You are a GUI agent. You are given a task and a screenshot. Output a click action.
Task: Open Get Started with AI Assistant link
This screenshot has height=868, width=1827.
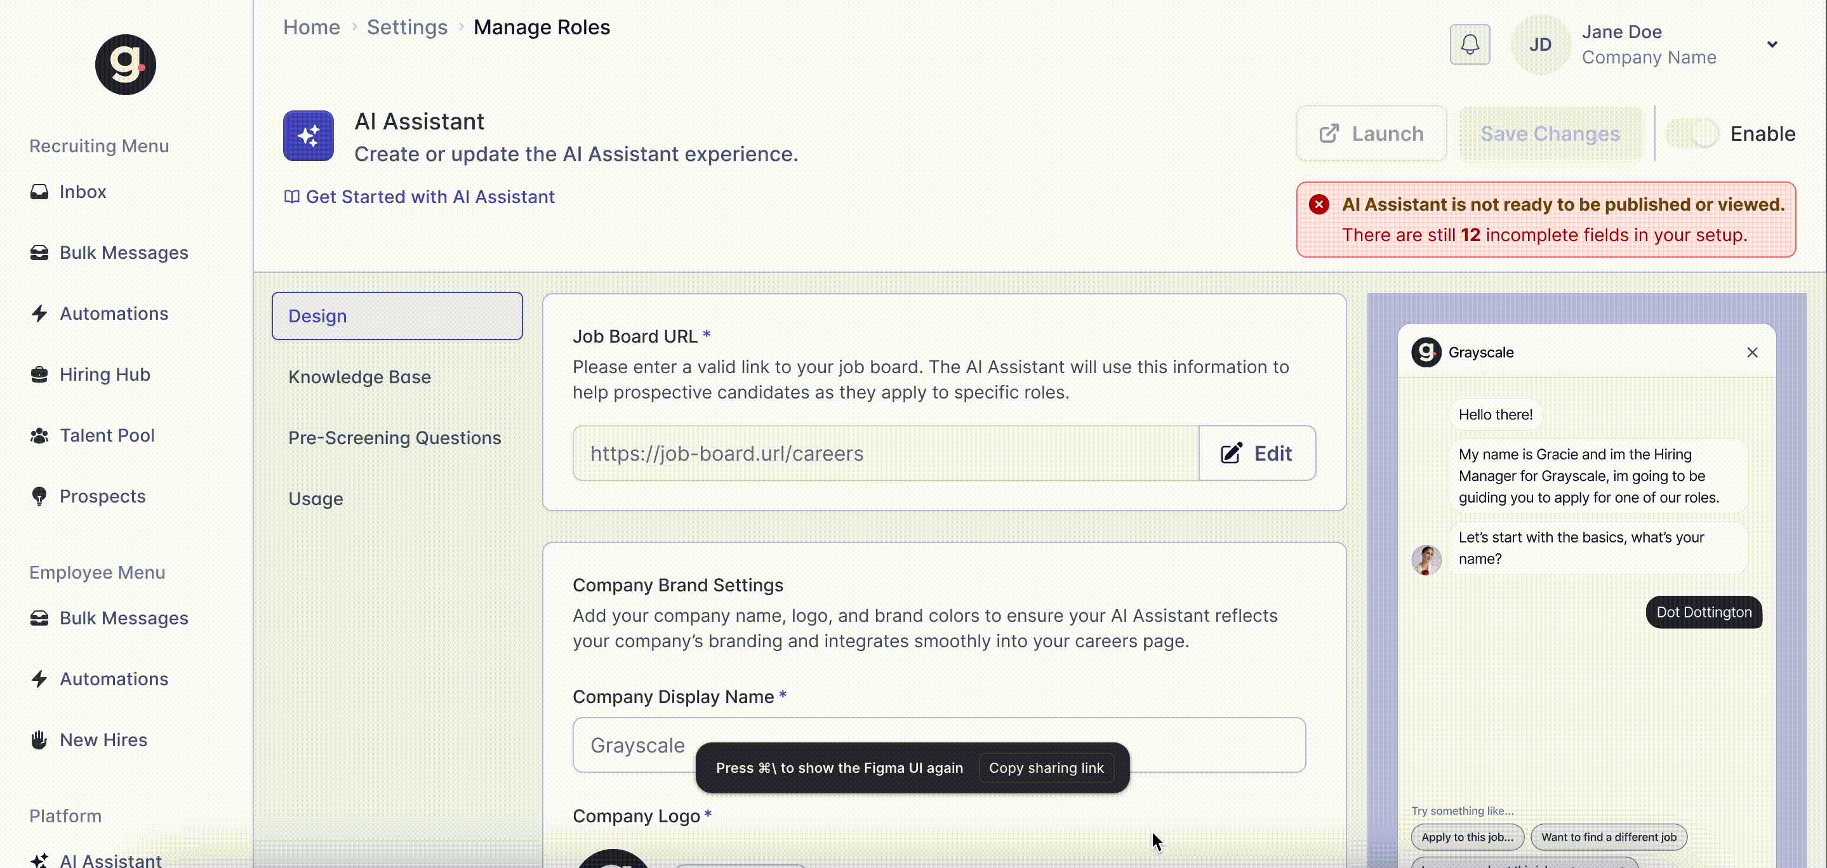coord(429,197)
